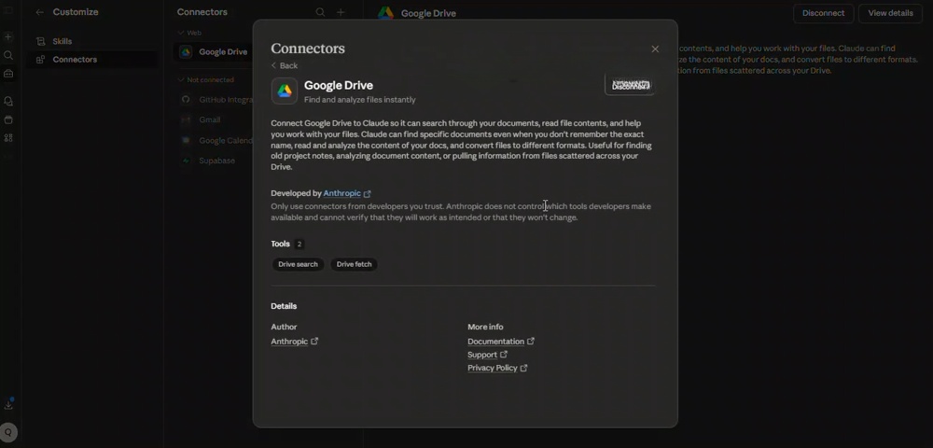Viewport: 933px width, 448px height.
Task: Click the Supabase logo in the list
Action: tap(187, 161)
